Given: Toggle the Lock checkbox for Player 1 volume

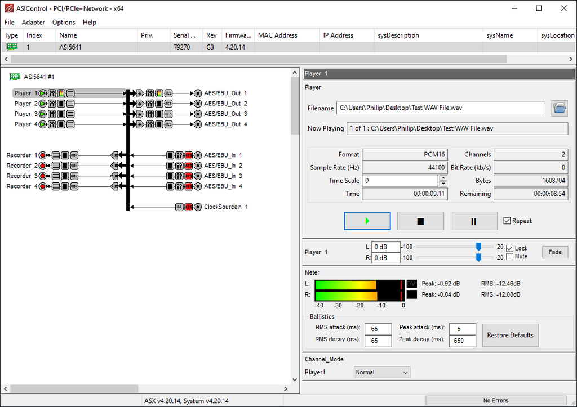Looking at the screenshot, I should 510,248.
